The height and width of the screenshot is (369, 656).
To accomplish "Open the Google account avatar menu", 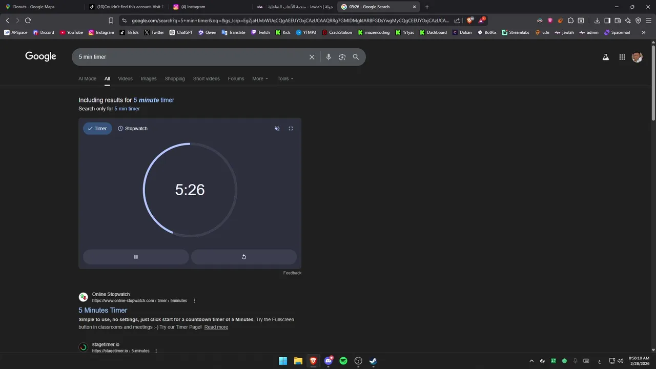I will pos(637,57).
